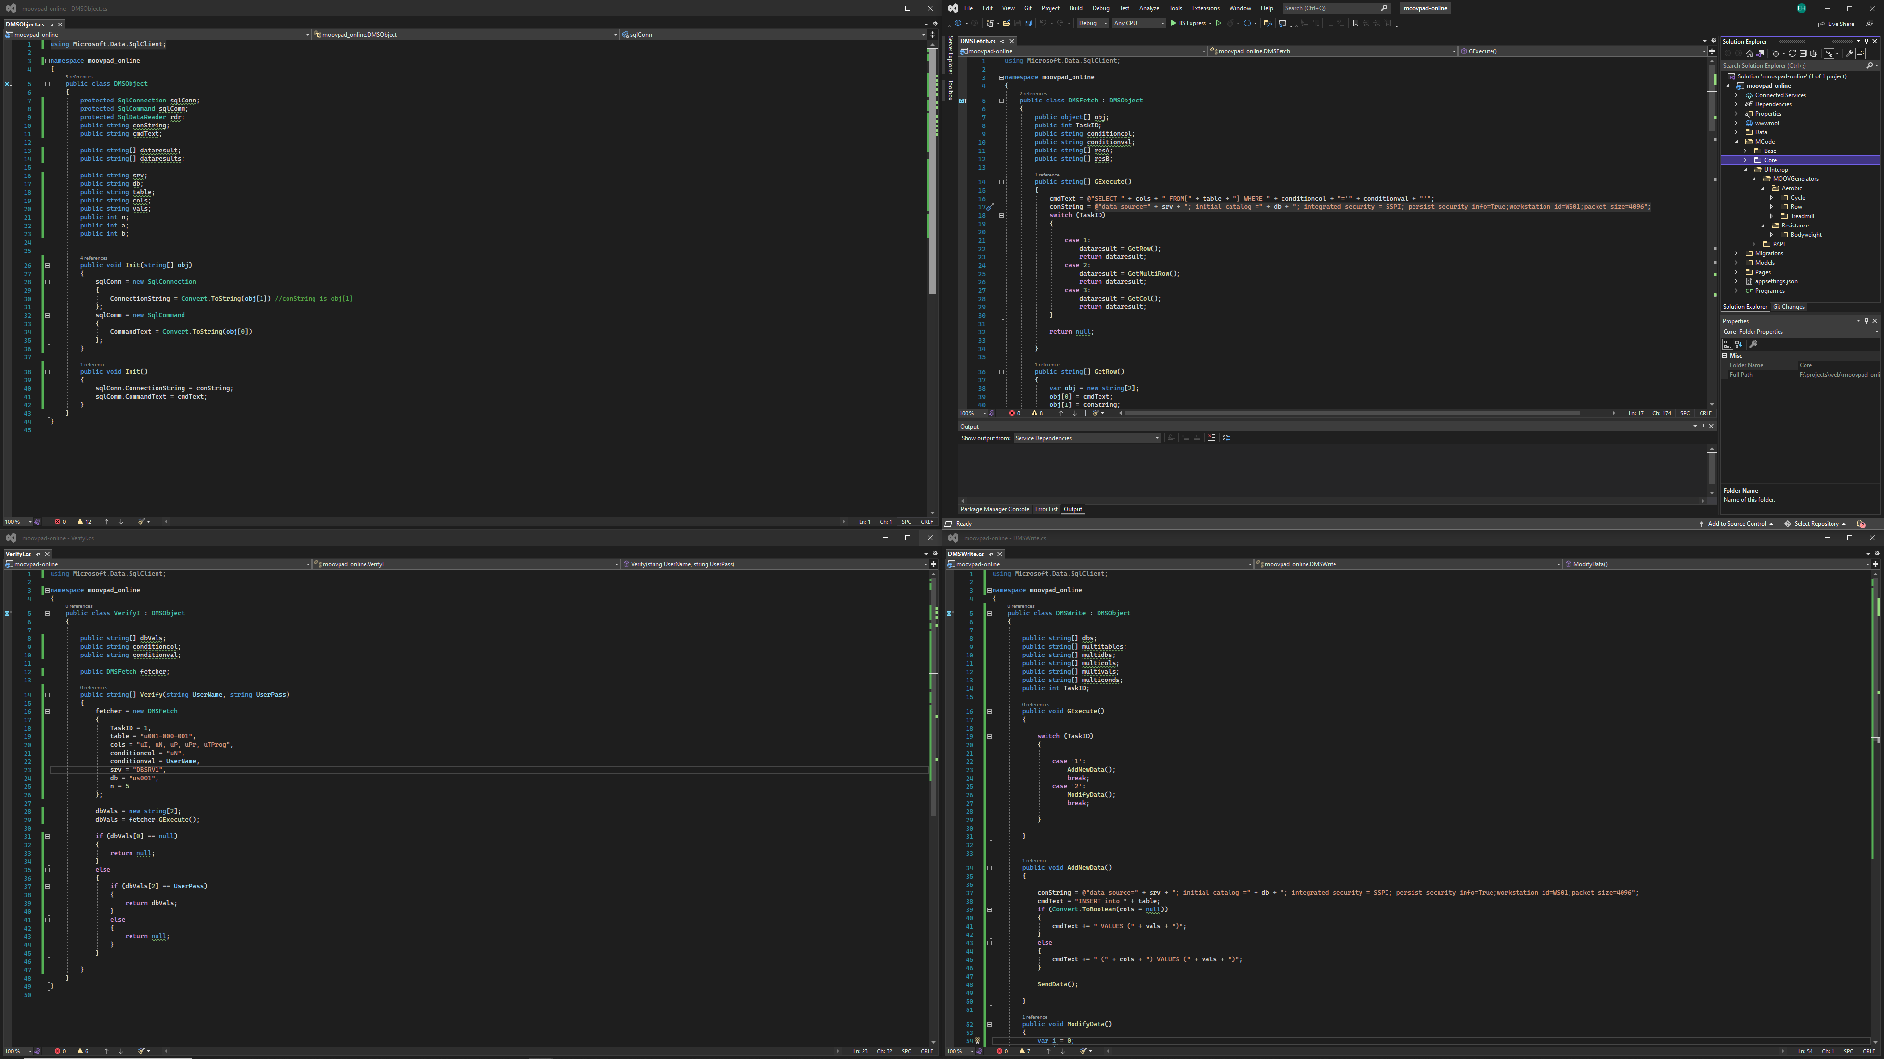
Task: Toggle auto-hide pin on Solution Explorer panel
Action: click(x=1866, y=41)
